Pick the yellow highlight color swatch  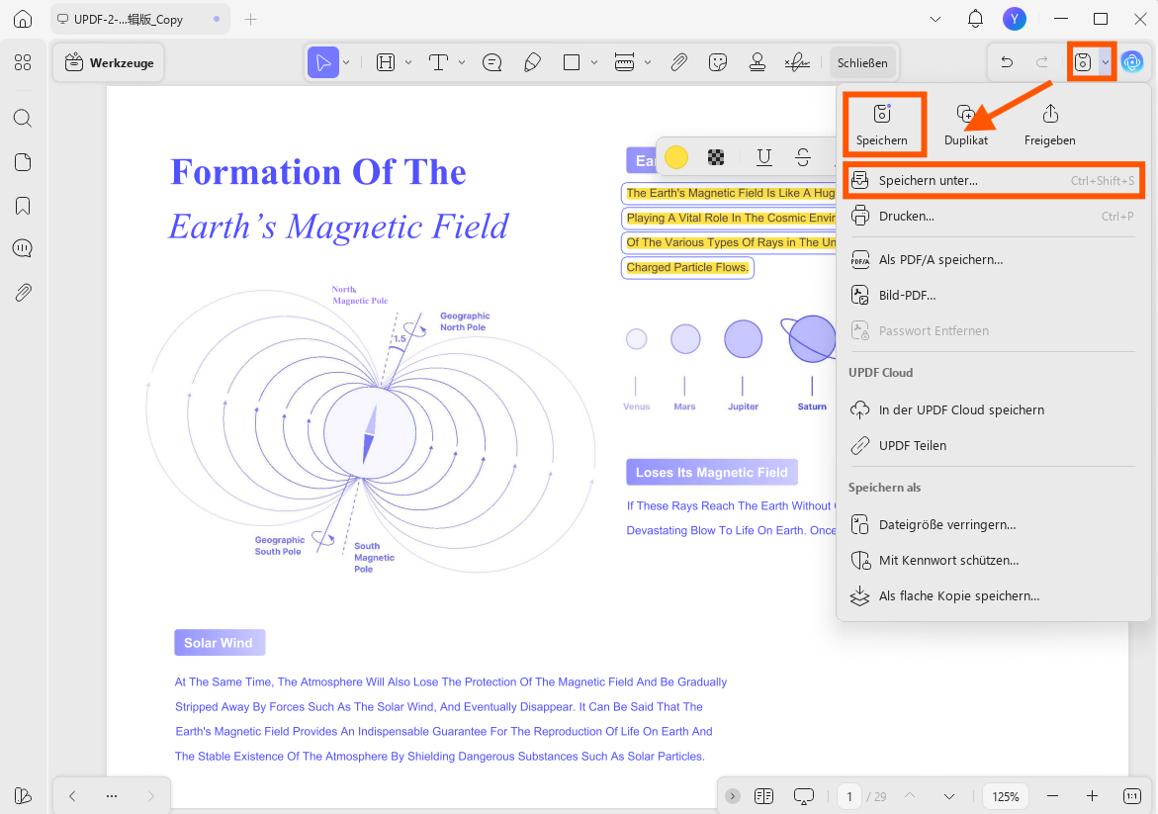click(675, 157)
